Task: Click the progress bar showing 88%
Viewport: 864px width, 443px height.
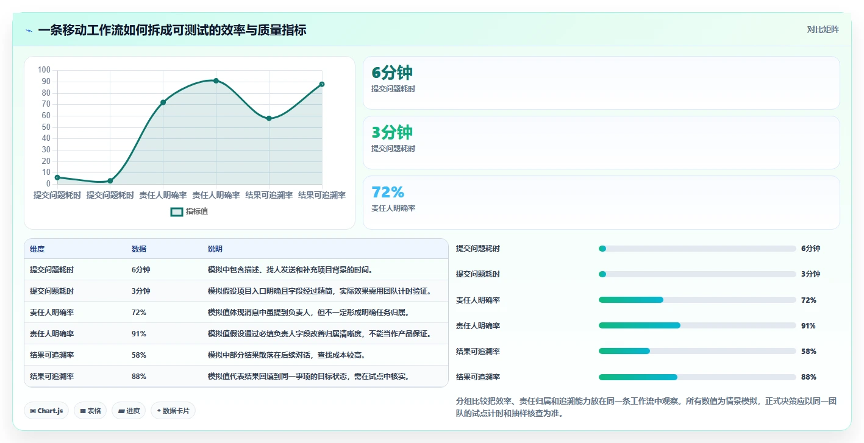Action: [698, 377]
